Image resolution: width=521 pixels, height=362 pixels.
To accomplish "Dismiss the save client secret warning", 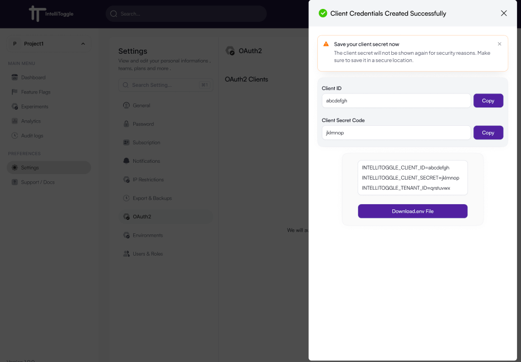I will [499, 44].
